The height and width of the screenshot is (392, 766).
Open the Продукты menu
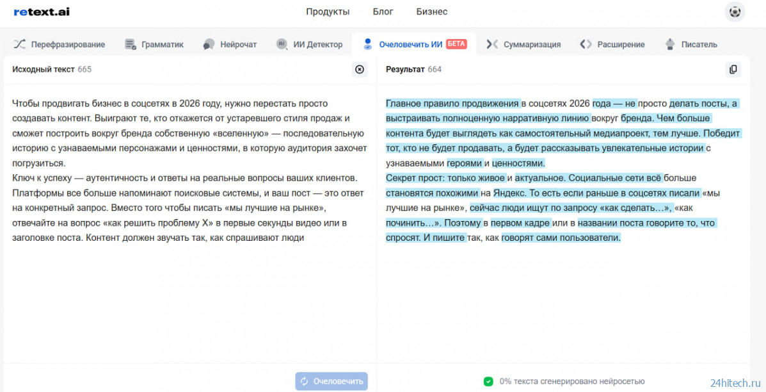pyautogui.click(x=328, y=12)
